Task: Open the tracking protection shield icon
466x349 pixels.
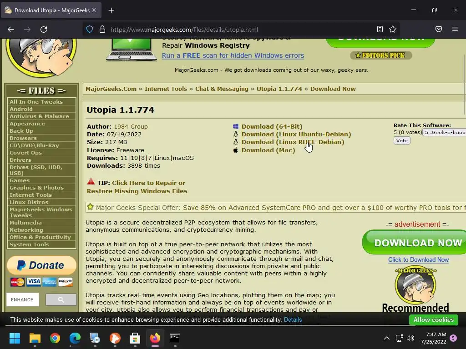Action: pyautogui.click(x=90, y=30)
